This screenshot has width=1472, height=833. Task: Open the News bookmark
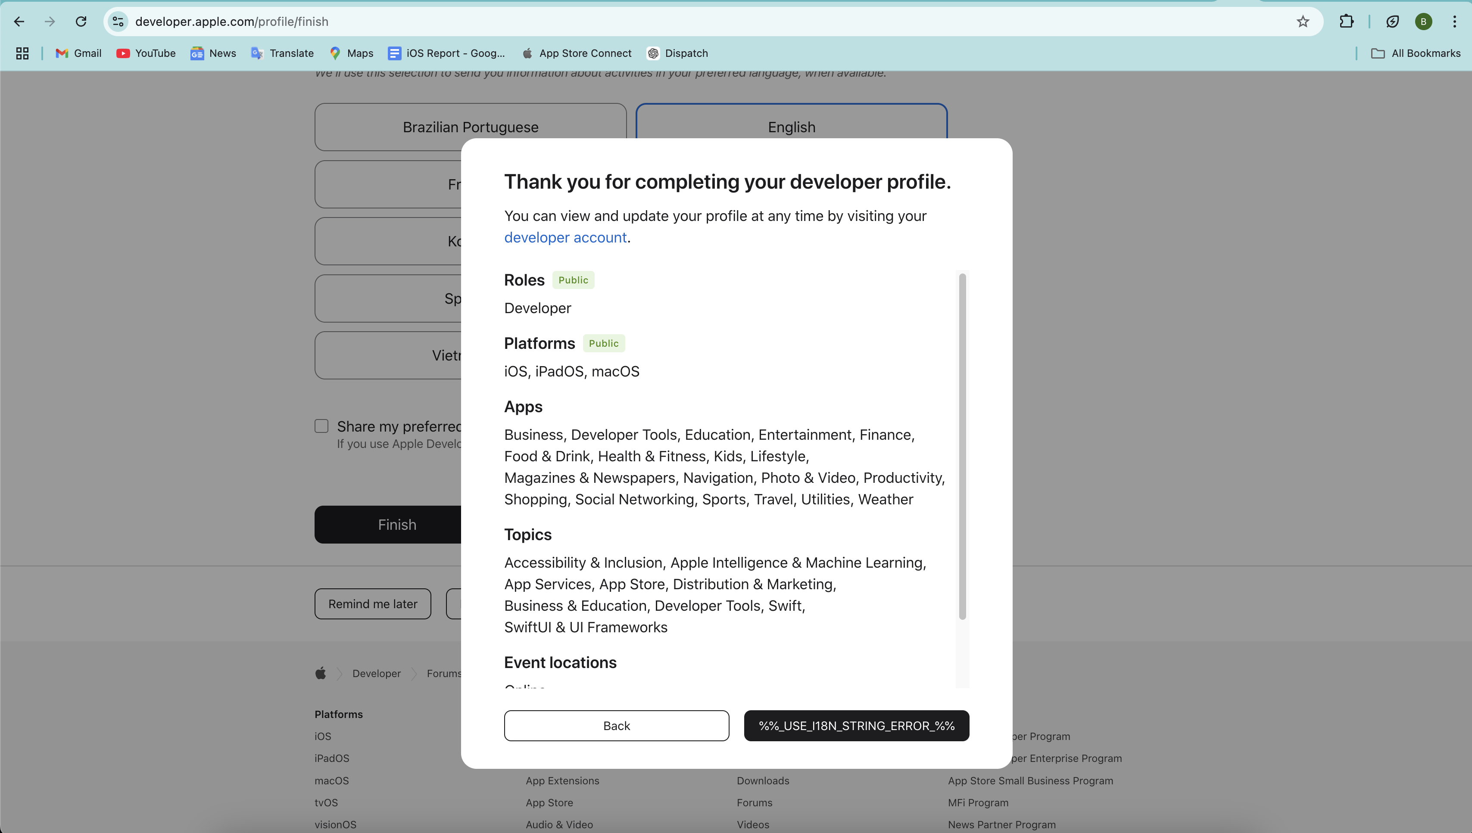(213, 53)
